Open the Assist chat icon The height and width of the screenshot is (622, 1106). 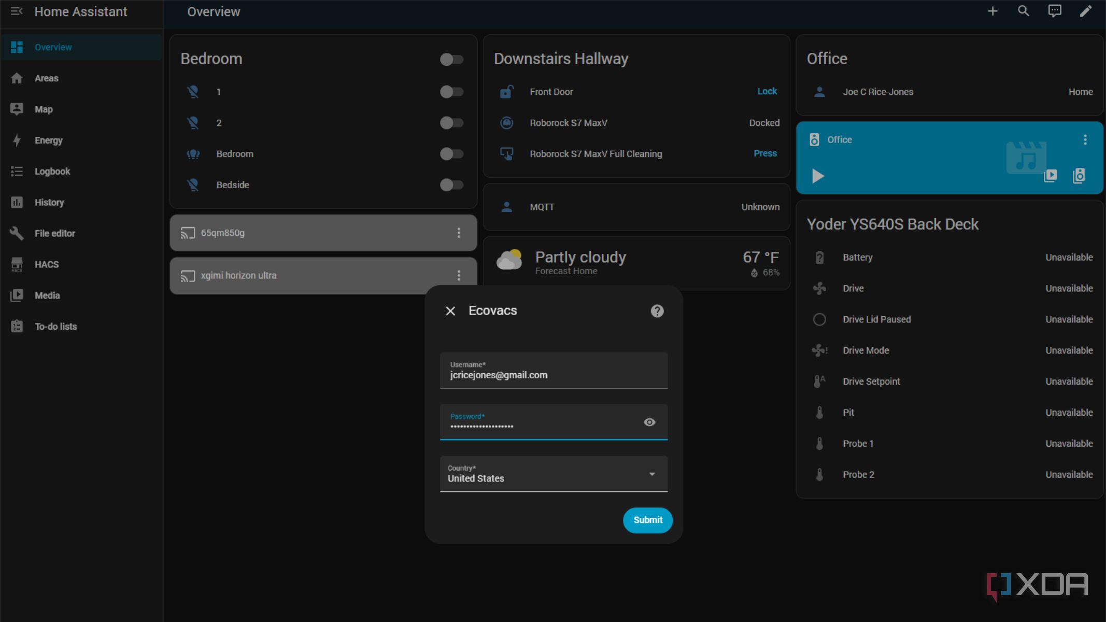pyautogui.click(x=1055, y=11)
